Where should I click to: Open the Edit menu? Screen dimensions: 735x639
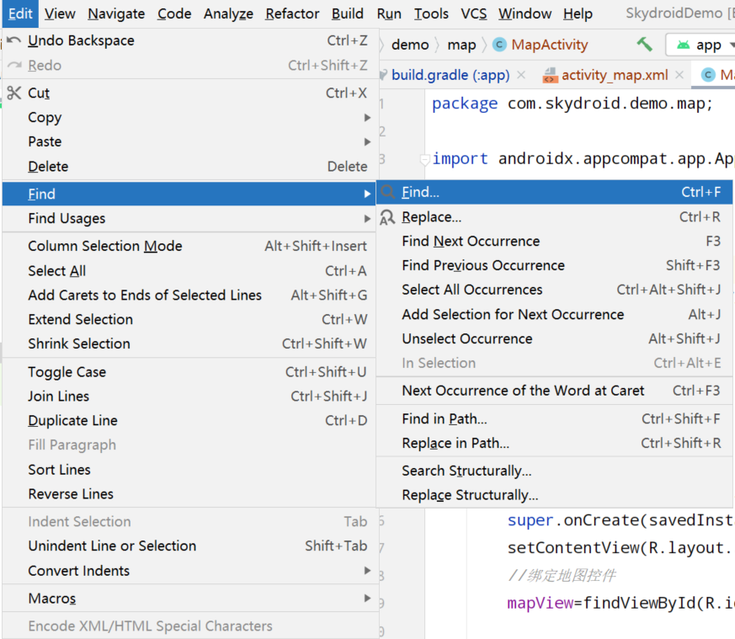point(20,13)
